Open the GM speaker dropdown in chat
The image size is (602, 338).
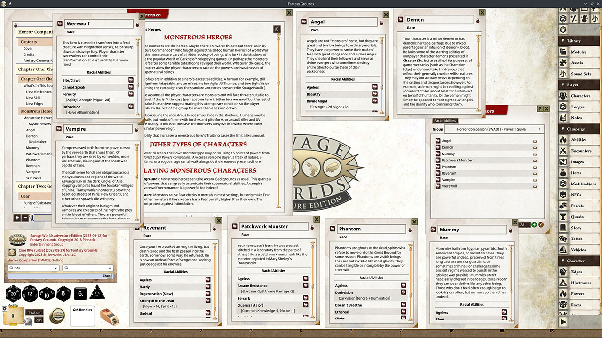33,268
